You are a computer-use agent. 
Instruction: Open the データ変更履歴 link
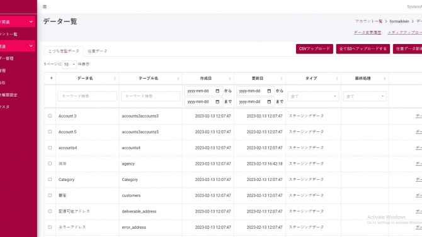tap(367, 33)
